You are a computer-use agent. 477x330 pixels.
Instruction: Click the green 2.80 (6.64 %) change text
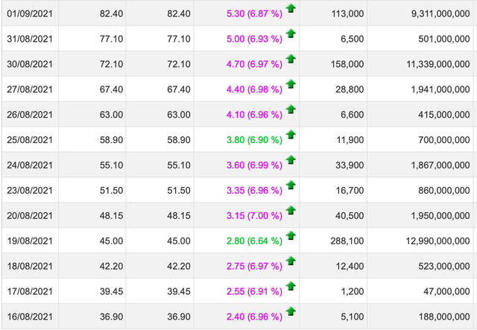click(x=253, y=241)
